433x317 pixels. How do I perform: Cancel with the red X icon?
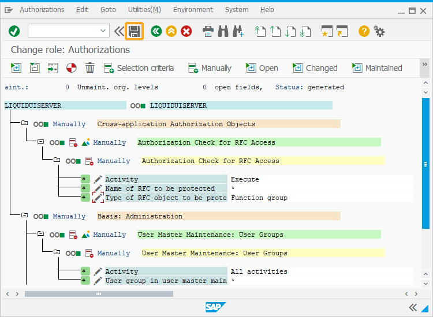click(x=186, y=31)
